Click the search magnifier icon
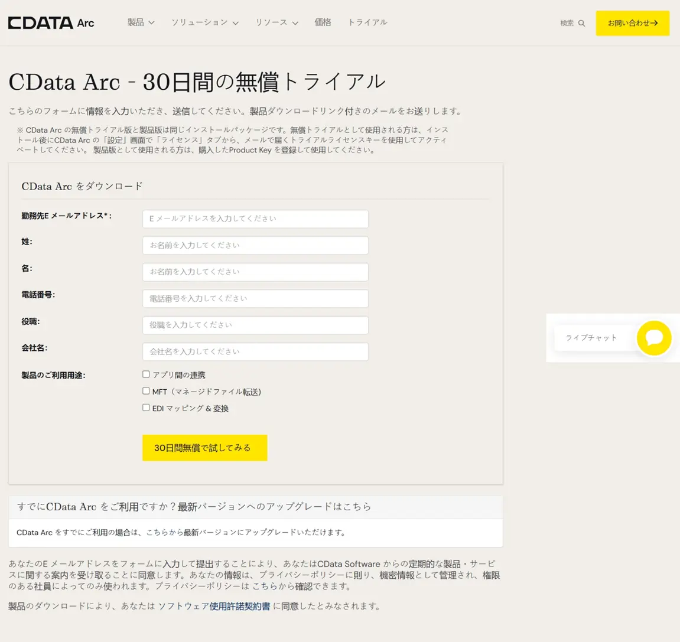This screenshot has height=642, width=680. click(581, 24)
